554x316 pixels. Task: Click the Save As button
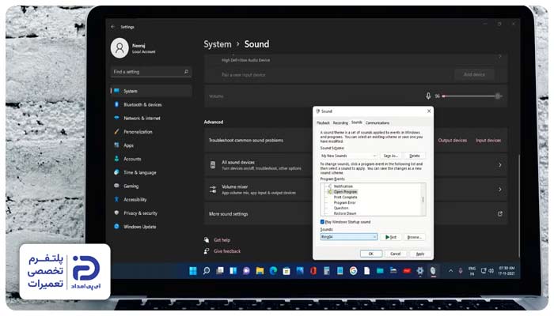(x=390, y=156)
